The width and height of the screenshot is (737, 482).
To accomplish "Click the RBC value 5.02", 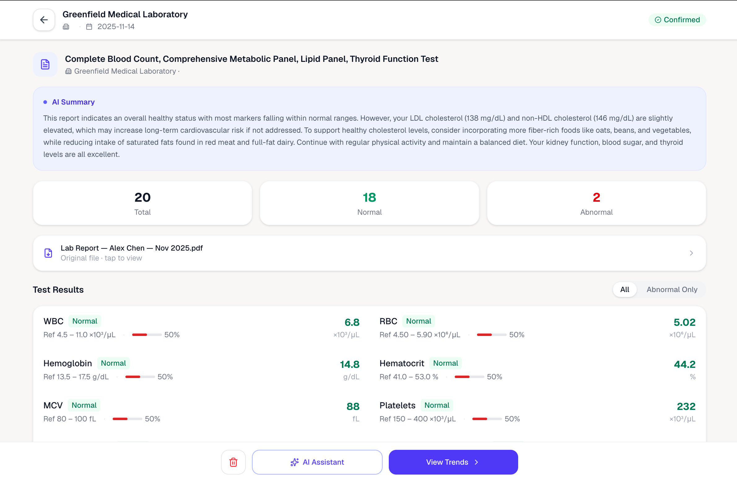I will click(684, 322).
